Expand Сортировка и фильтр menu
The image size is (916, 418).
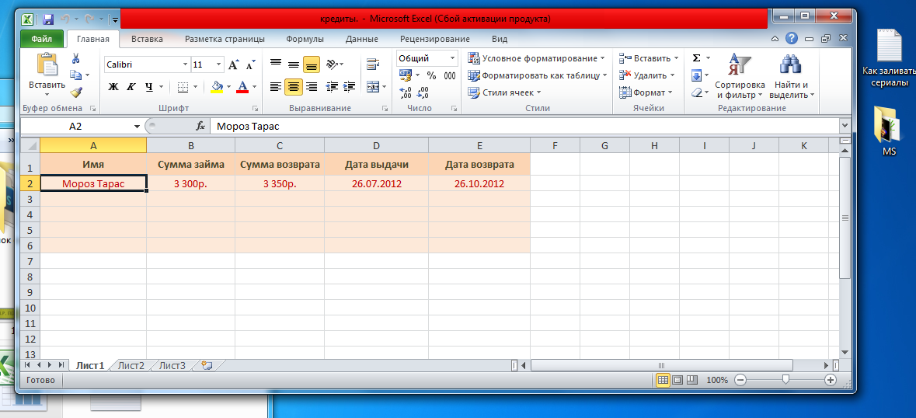(x=740, y=75)
